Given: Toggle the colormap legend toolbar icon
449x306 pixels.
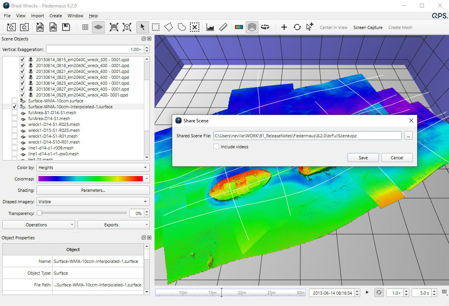Looking at the screenshot, I should click(239, 27).
